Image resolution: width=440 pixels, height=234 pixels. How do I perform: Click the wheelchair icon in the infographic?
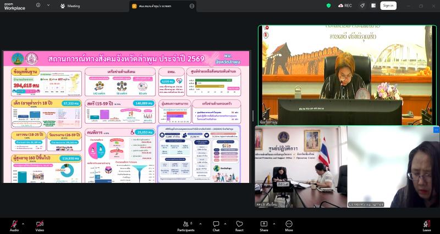[132, 132]
